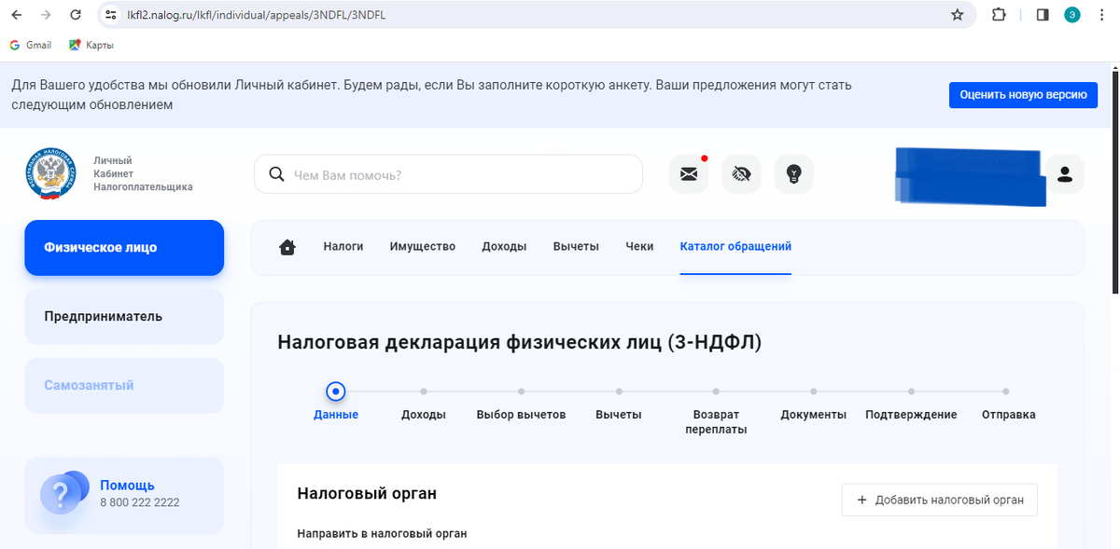1120x549 pixels.
Task: Select the Отправка wizard step
Action: pos(1009,415)
